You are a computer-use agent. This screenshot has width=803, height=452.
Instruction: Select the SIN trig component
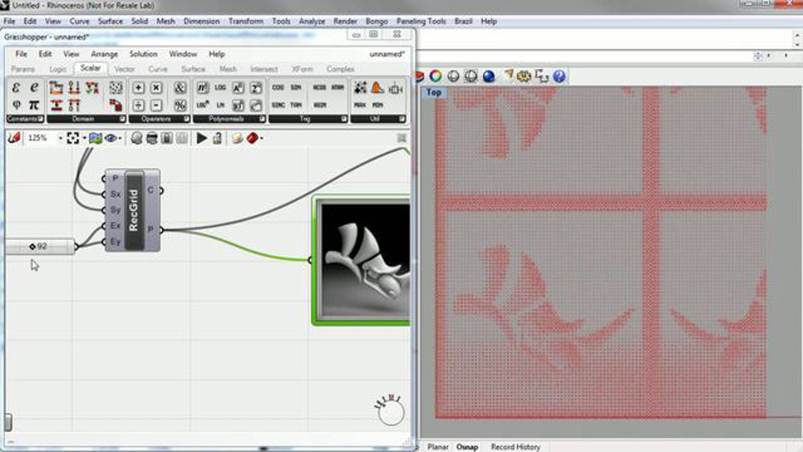coord(296,87)
